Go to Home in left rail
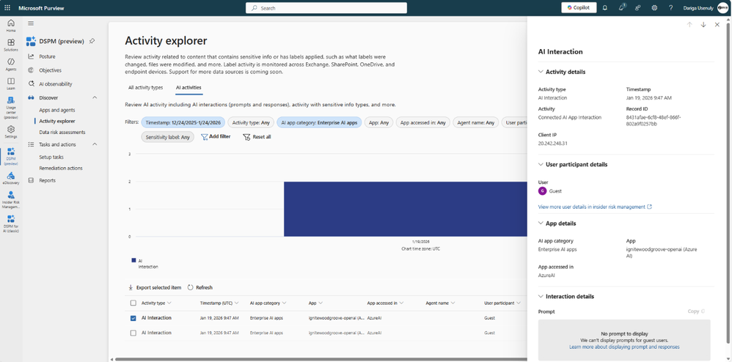732x362 pixels. (11, 26)
